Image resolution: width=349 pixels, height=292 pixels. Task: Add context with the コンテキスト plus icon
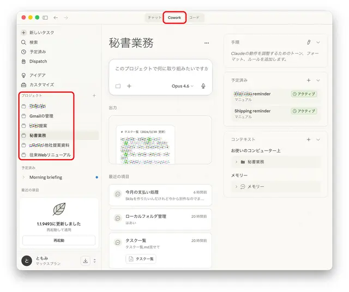point(309,139)
